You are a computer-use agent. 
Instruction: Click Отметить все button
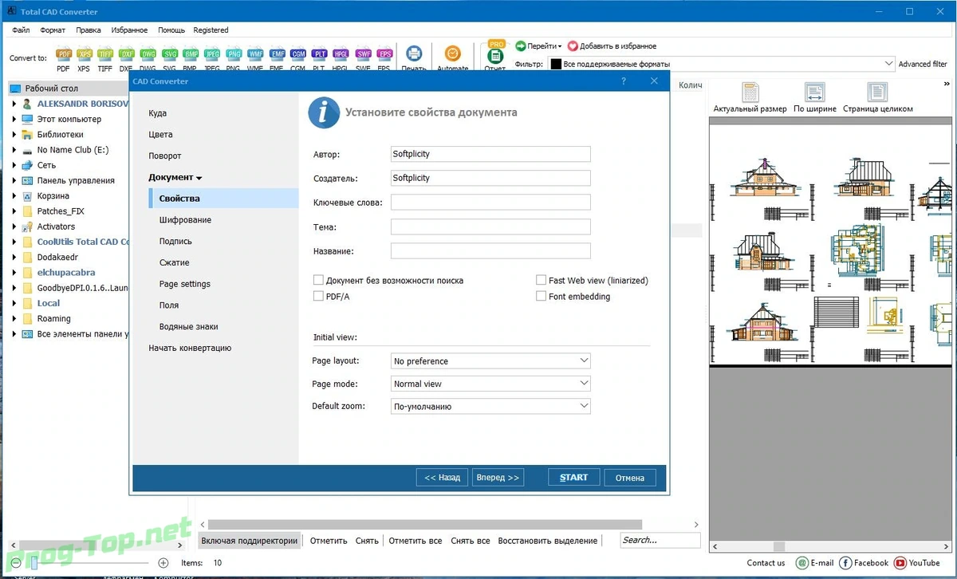coord(415,540)
